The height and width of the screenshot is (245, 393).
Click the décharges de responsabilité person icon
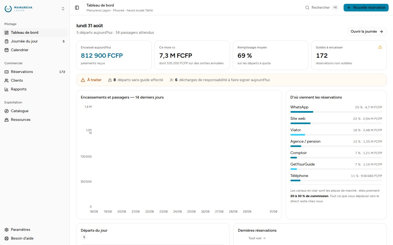172,80
